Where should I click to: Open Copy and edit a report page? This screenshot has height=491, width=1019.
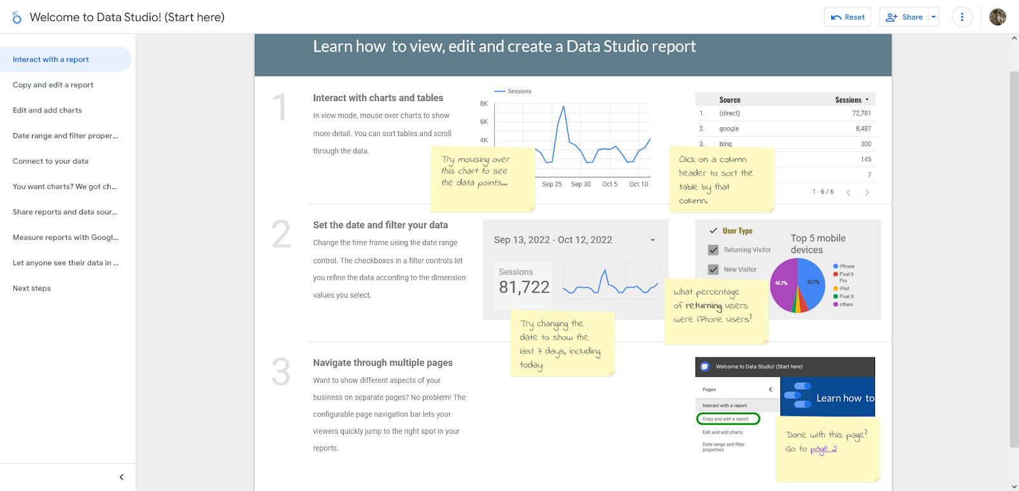pos(66,85)
